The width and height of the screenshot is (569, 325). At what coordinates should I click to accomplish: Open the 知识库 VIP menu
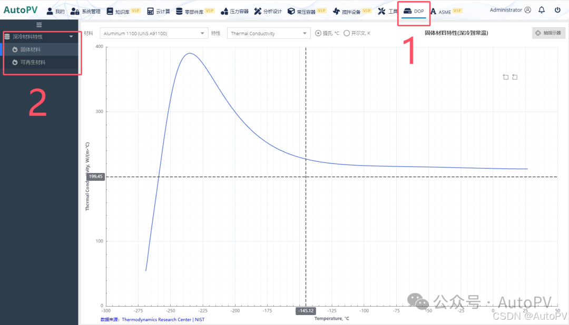(x=123, y=11)
